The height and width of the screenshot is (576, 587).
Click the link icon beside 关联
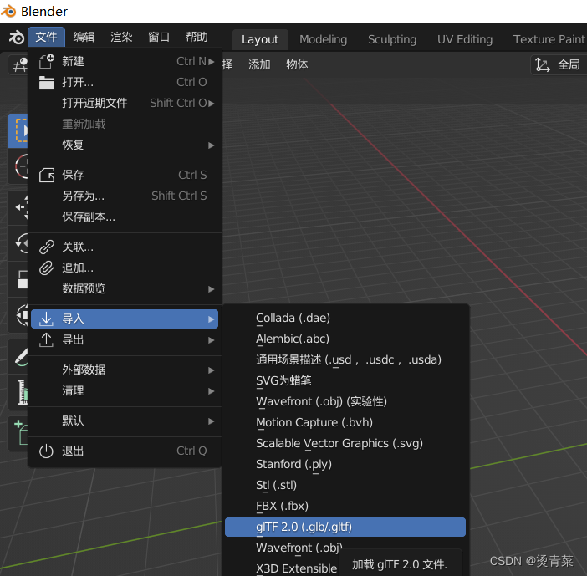click(x=47, y=247)
